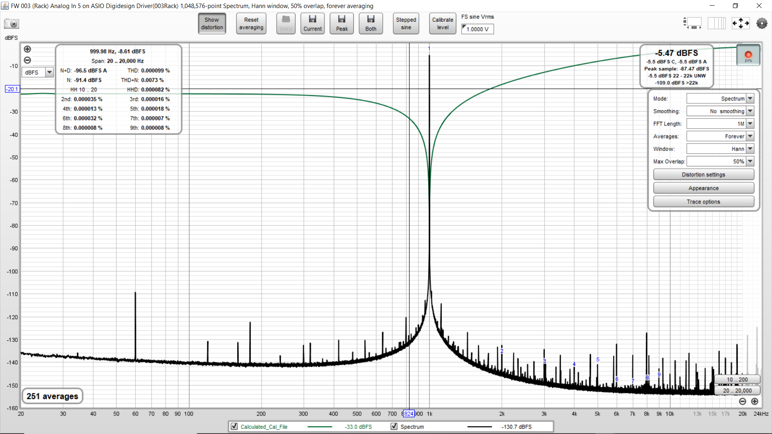The image size is (772, 434).
Task: Open the Stepped sine measurement
Action: [x=406, y=24]
